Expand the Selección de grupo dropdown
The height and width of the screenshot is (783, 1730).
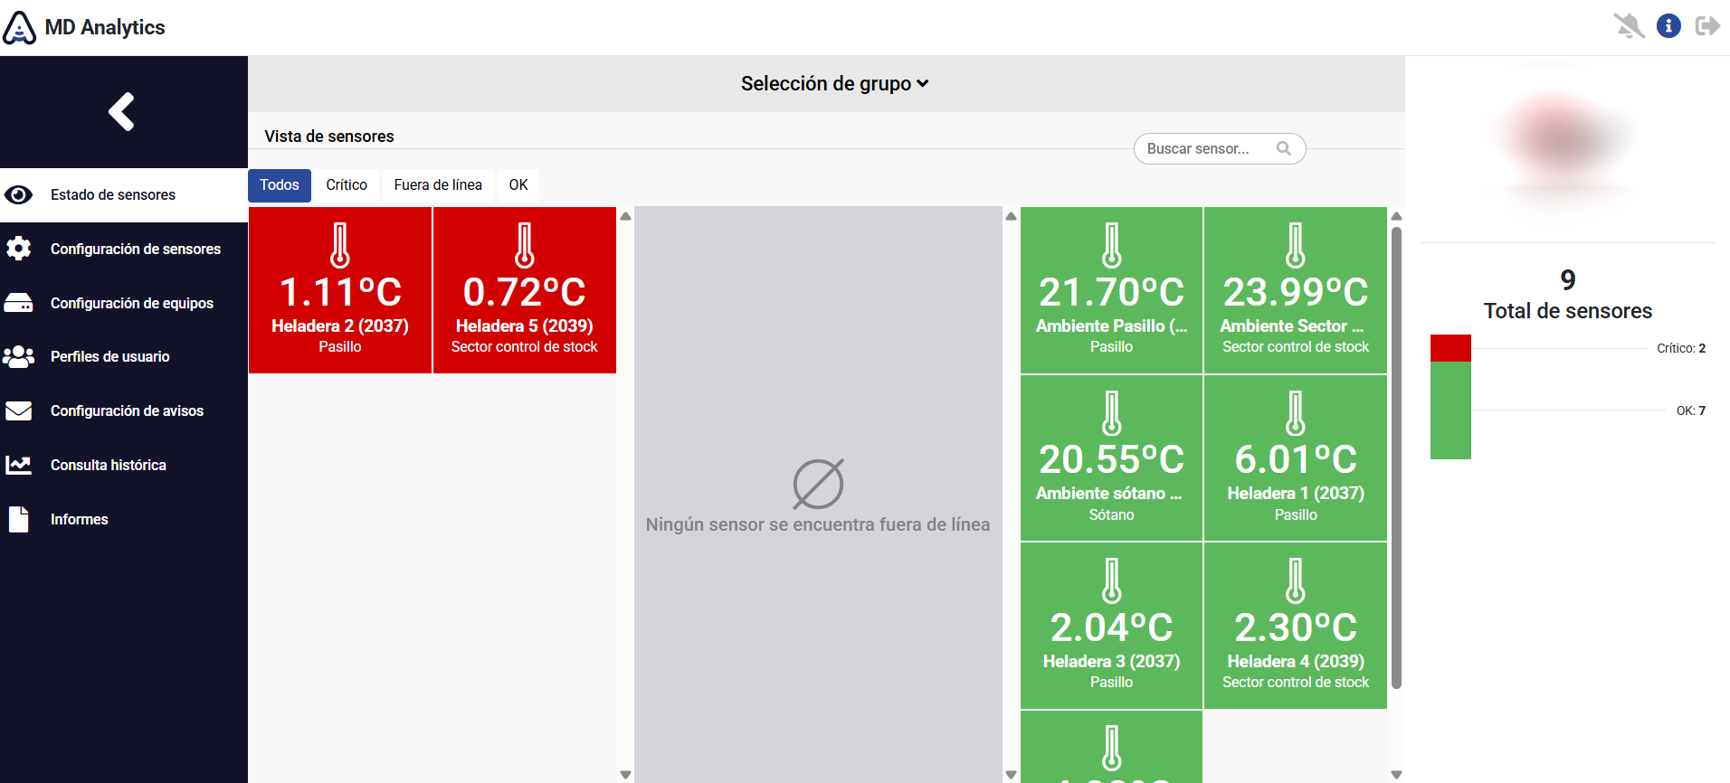(834, 84)
